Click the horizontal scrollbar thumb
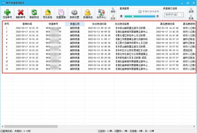 [31, 126]
